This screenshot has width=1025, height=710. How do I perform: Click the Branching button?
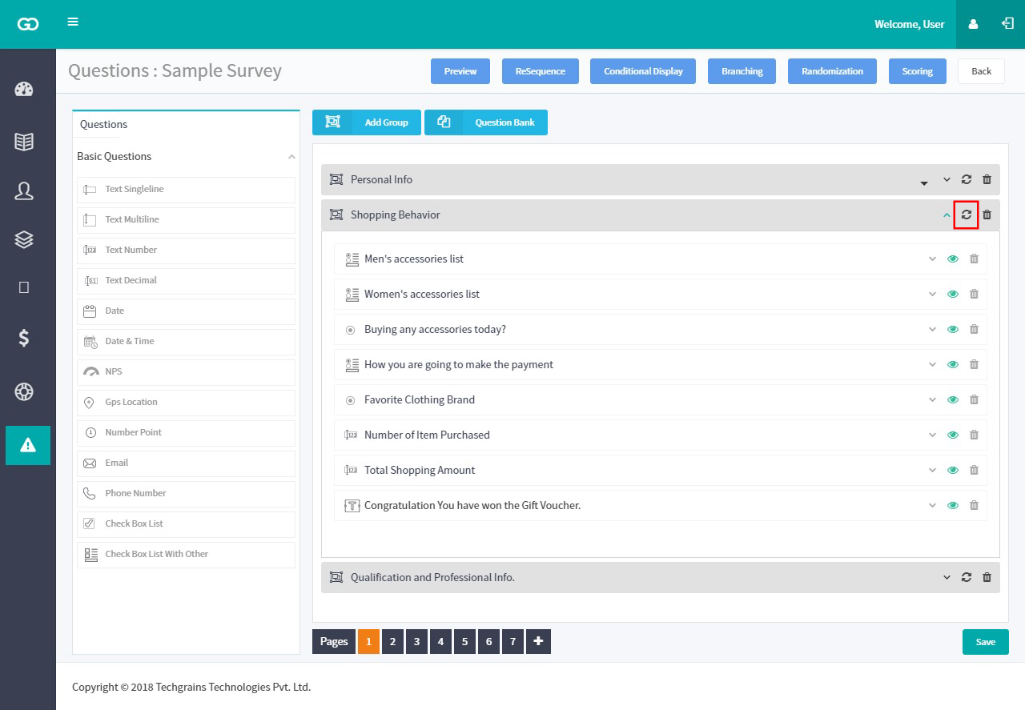(742, 71)
